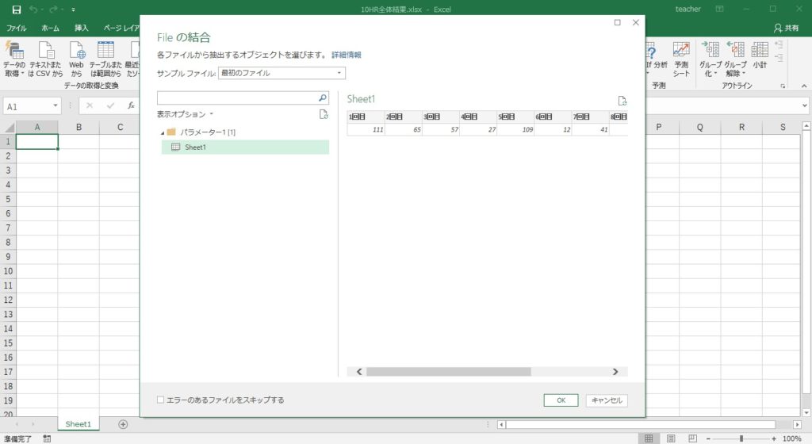The width and height of the screenshot is (812, 444).
Task: Select Sheet1 in the navigator tree
Action: point(246,147)
